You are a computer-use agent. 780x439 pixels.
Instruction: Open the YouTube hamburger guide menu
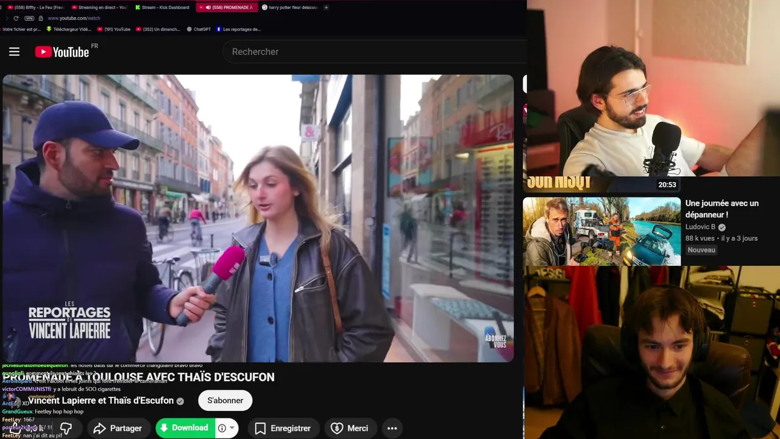tap(14, 52)
